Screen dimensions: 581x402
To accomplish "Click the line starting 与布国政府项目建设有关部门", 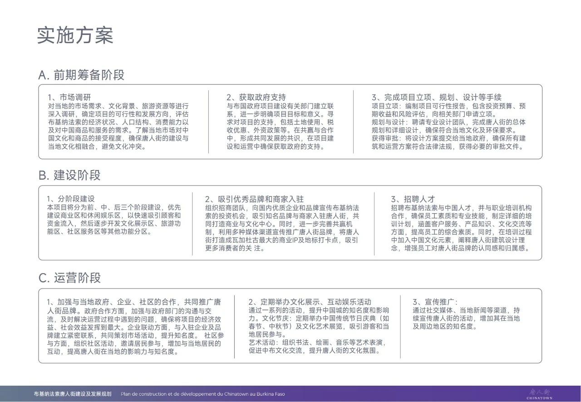I will (x=280, y=106).
